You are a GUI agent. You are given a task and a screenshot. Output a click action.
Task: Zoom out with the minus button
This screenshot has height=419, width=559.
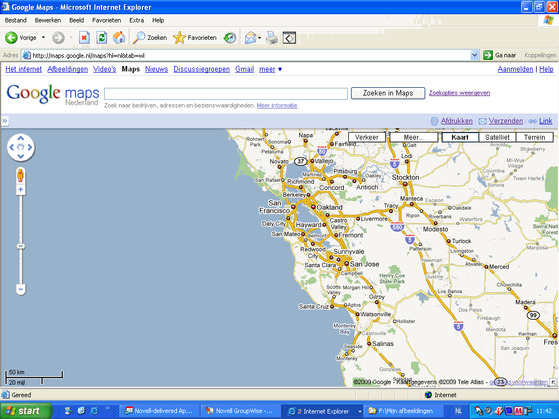point(21,289)
